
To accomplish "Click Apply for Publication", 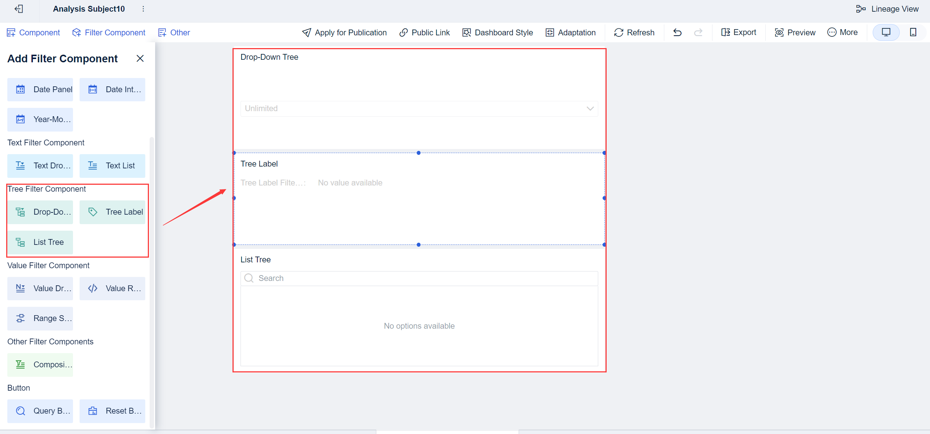I will click(x=344, y=32).
